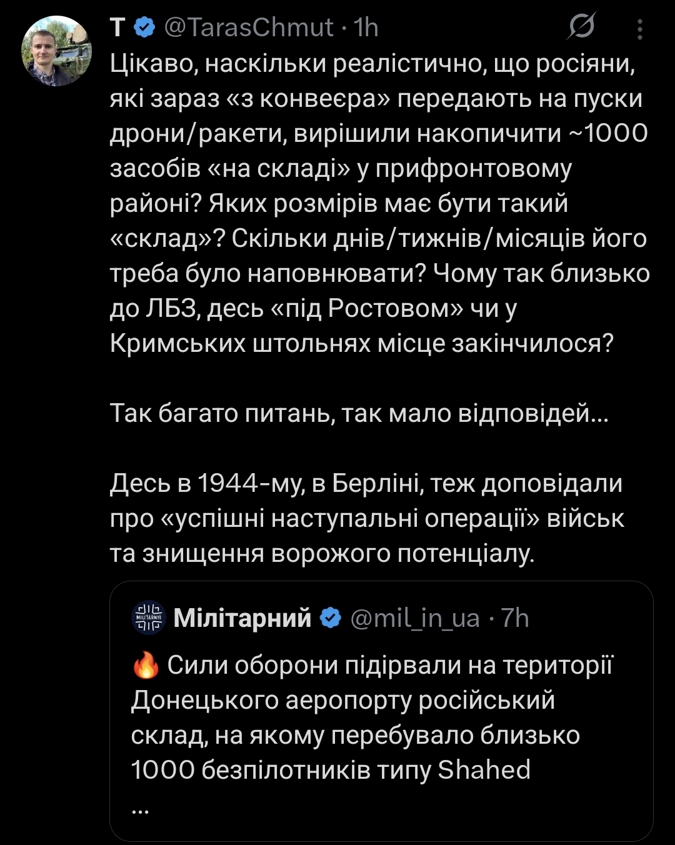The image size is (675, 845).
Task: Expand the quoted post via the ellipsis
Action: [141, 807]
